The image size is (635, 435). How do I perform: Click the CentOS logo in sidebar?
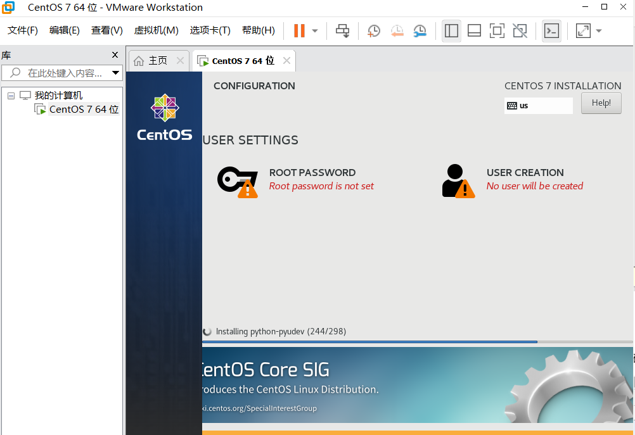(164, 117)
